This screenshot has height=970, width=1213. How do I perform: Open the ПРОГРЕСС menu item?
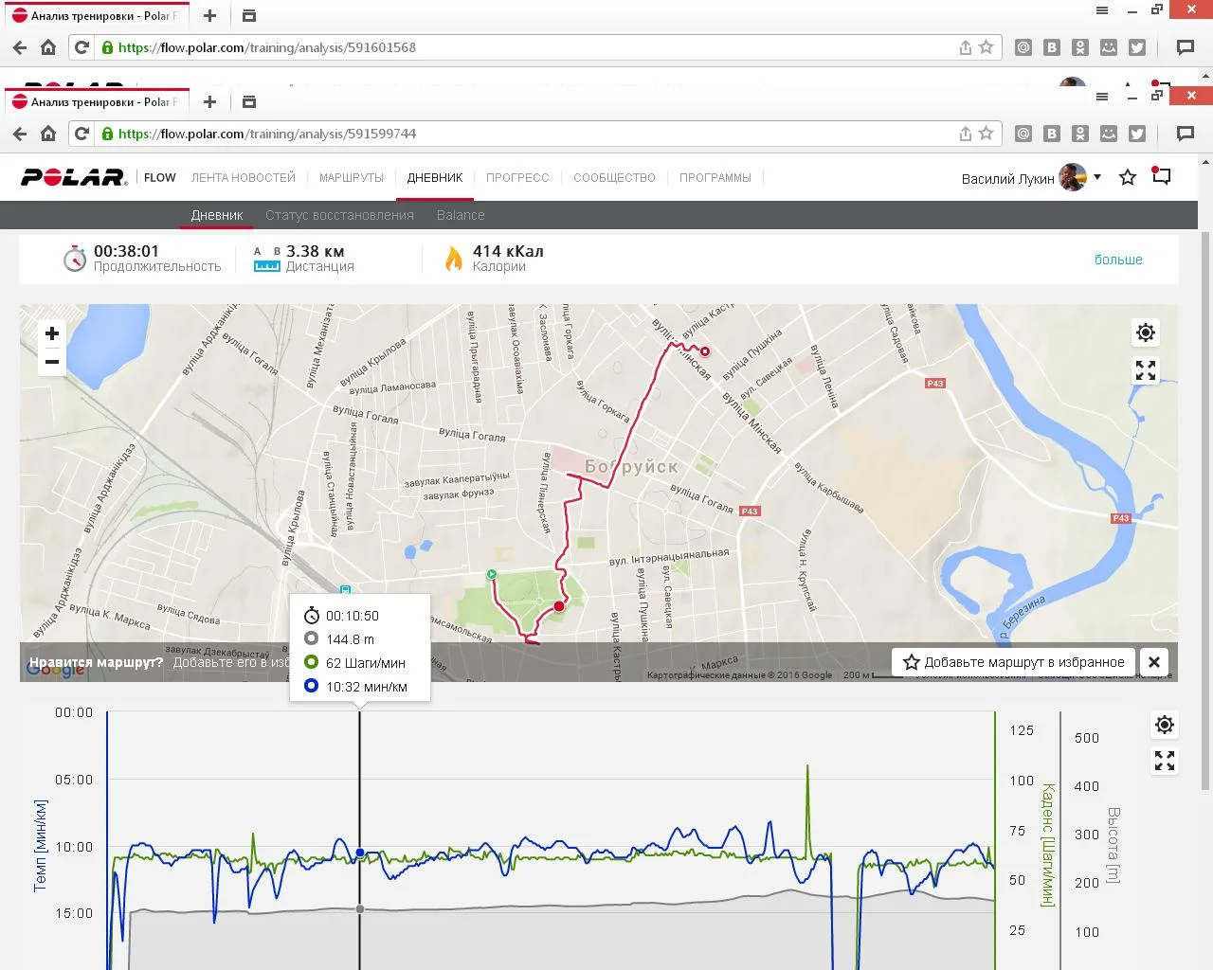517,177
